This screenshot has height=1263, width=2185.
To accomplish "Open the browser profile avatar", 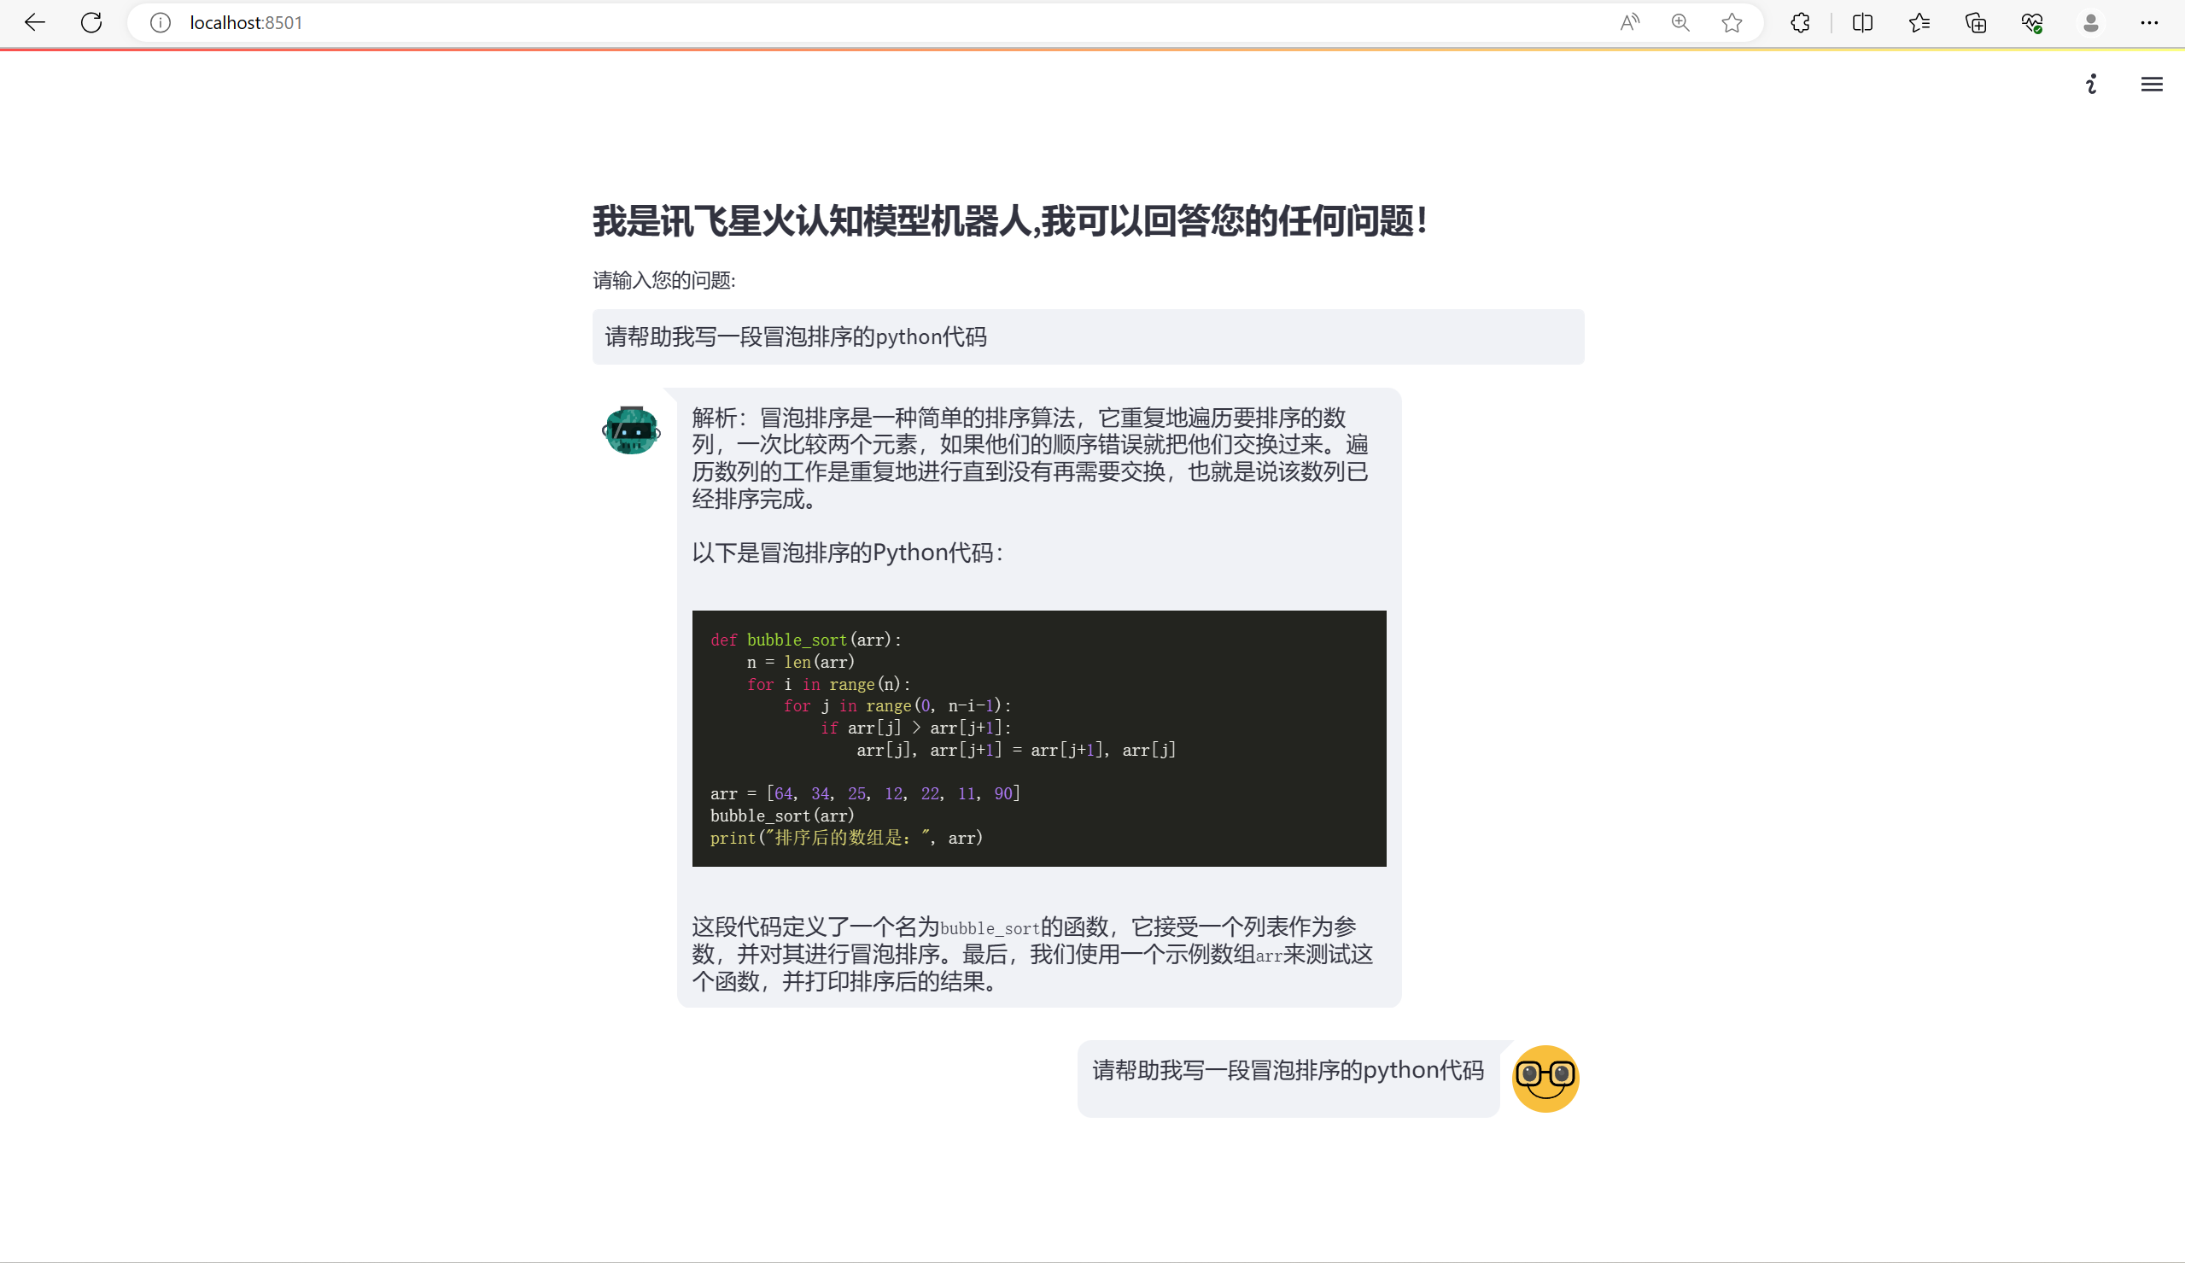I will point(2089,22).
